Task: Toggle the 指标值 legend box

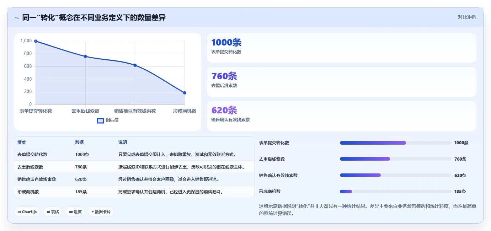Action: pyautogui.click(x=101, y=120)
